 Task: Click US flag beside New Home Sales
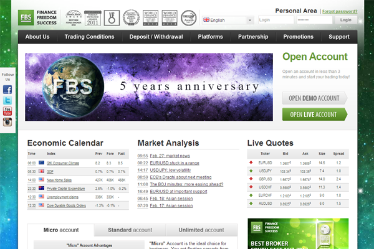[42, 180]
